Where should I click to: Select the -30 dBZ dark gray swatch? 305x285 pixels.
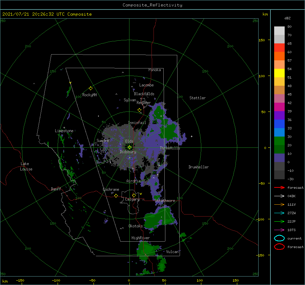[279, 175]
